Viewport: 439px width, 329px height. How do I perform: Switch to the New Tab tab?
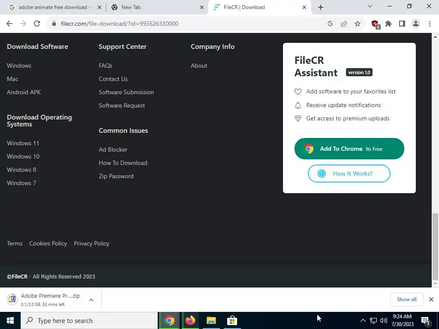pos(157,7)
